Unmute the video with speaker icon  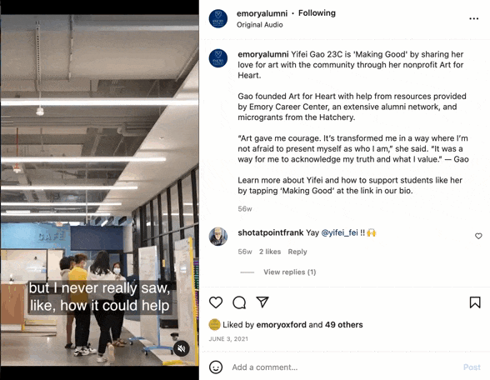[182, 348]
